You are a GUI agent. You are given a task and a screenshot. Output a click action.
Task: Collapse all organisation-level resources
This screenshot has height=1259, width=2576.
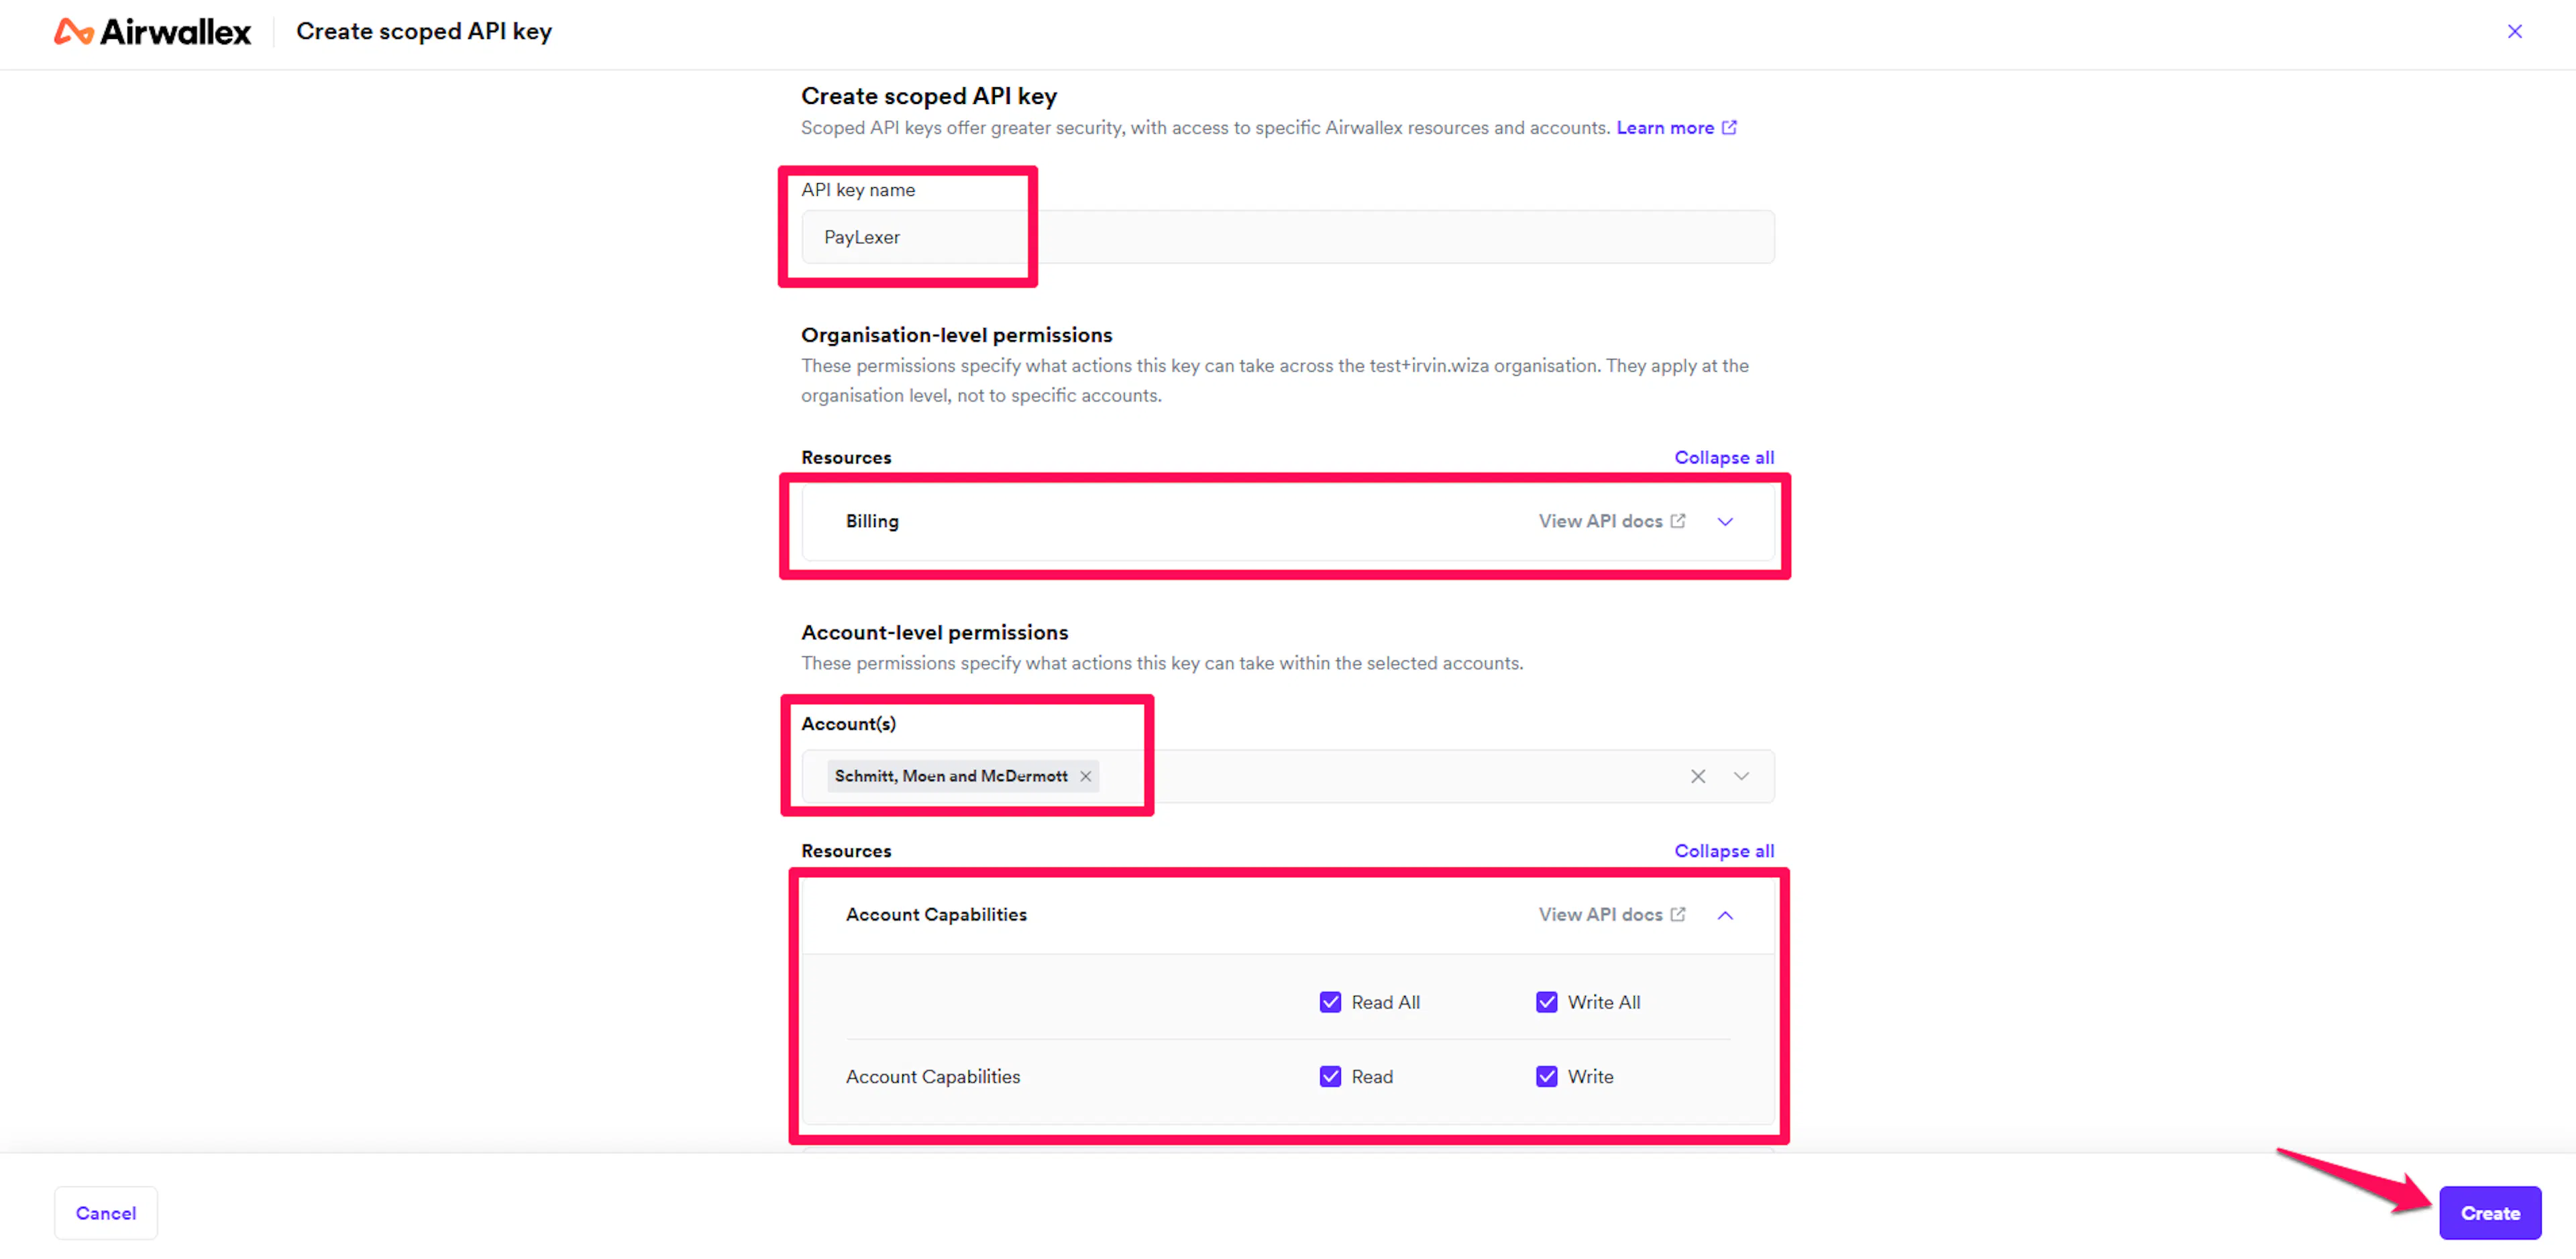[1723, 457]
